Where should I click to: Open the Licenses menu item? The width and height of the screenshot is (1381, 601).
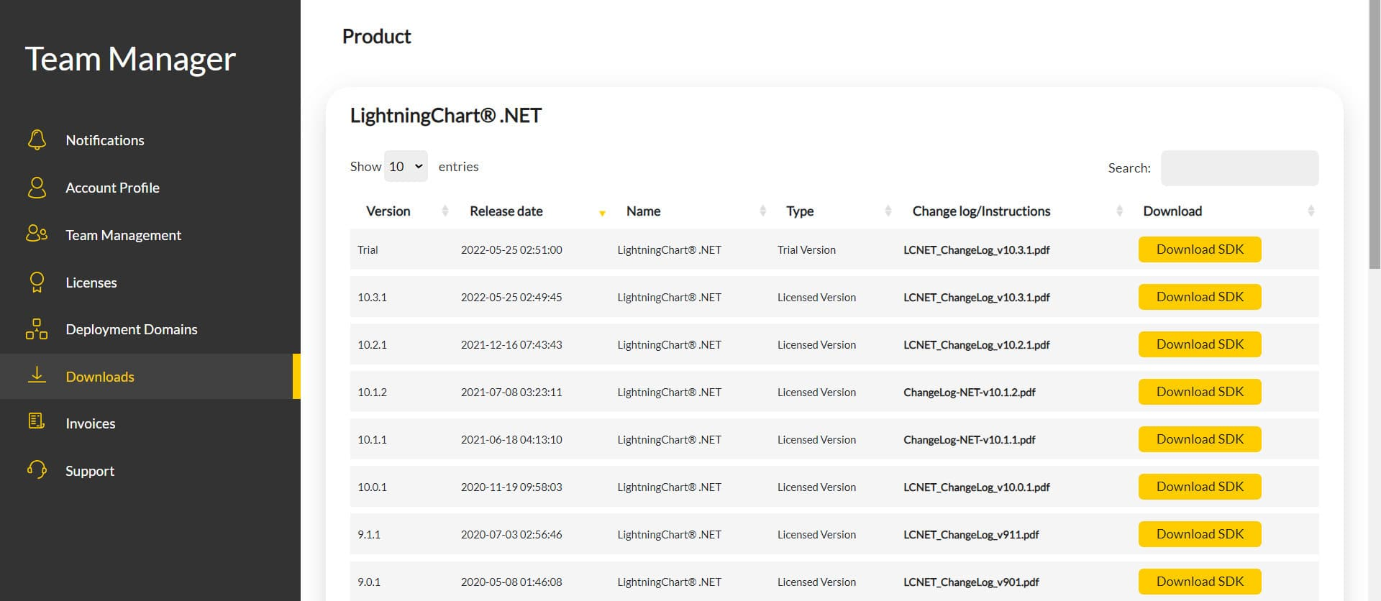pyautogui.click(x=91, y=283)
